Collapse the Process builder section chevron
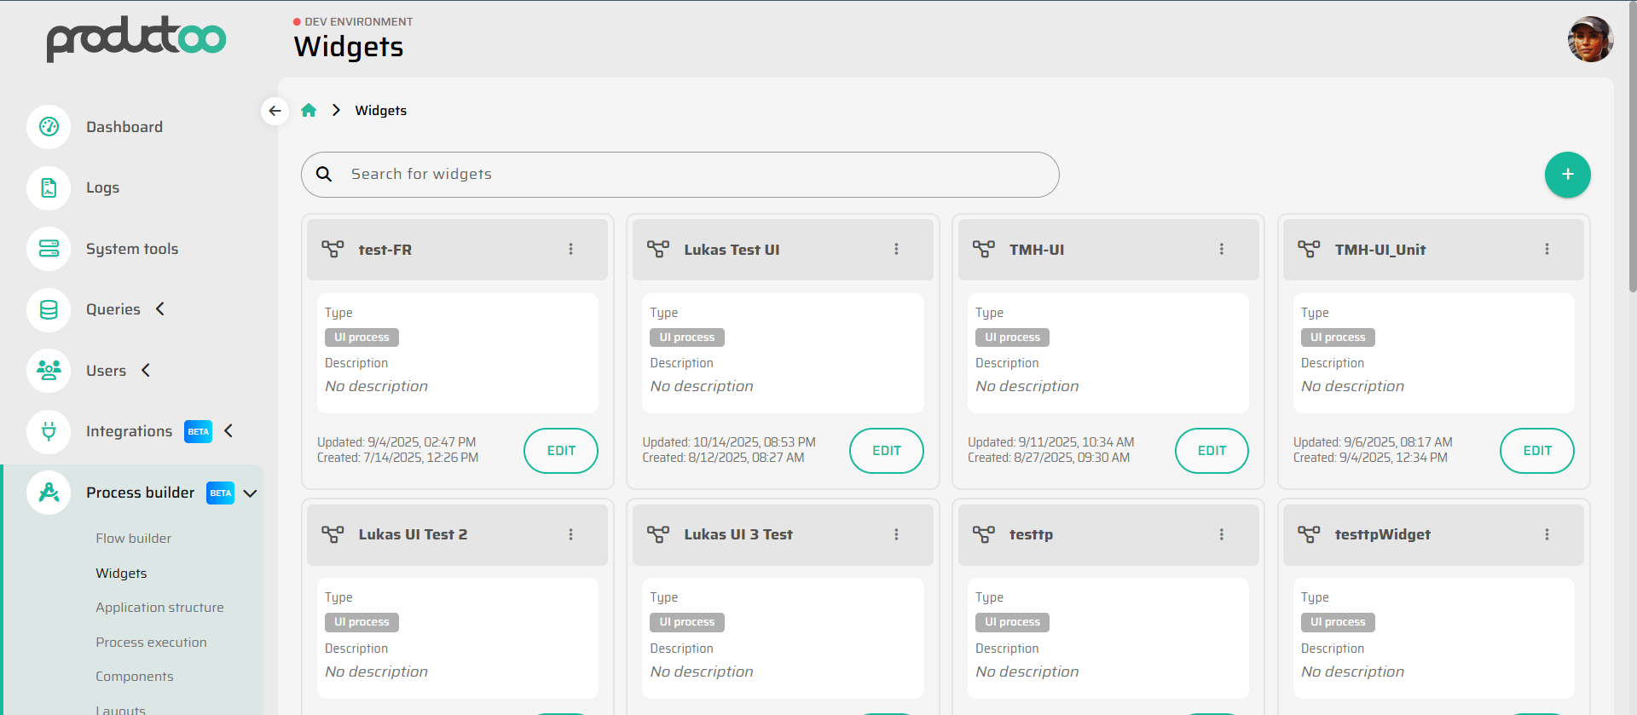The width and height of the screenshot is (1637, 715). [251, 493]
